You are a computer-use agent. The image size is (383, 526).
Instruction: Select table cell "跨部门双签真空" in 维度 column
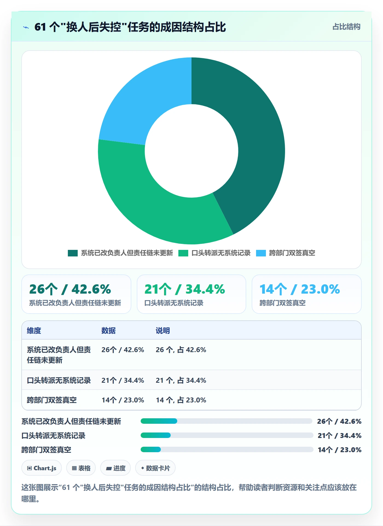pos(52,400)
